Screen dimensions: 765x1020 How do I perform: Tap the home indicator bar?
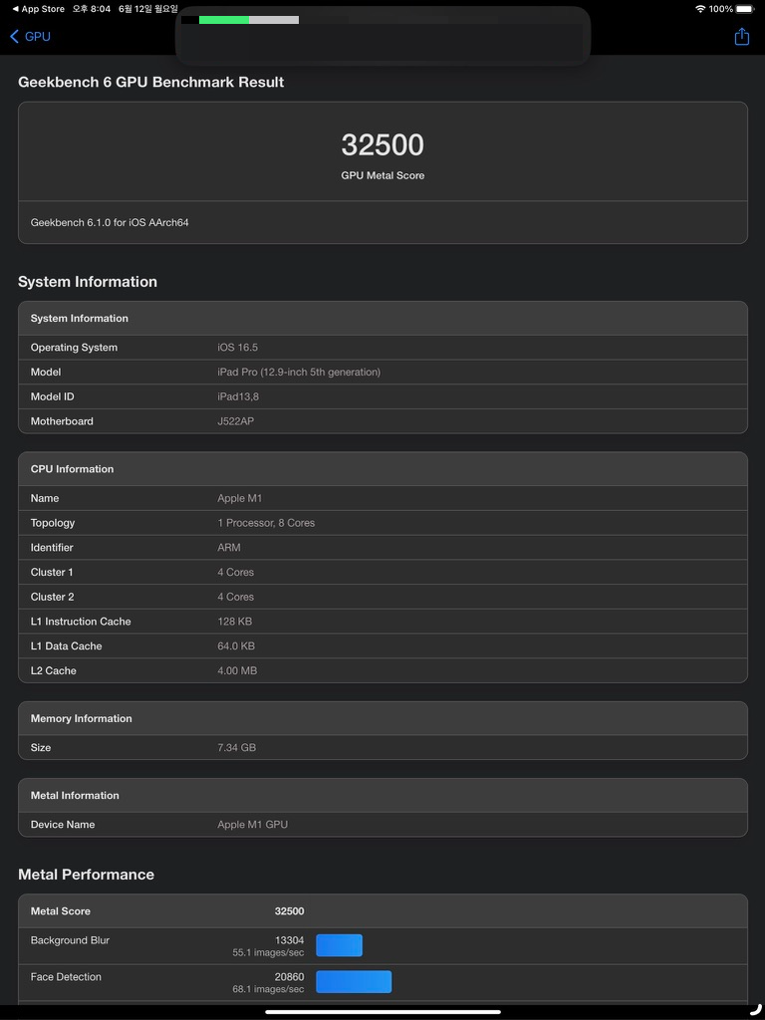tap(382, 1012)
